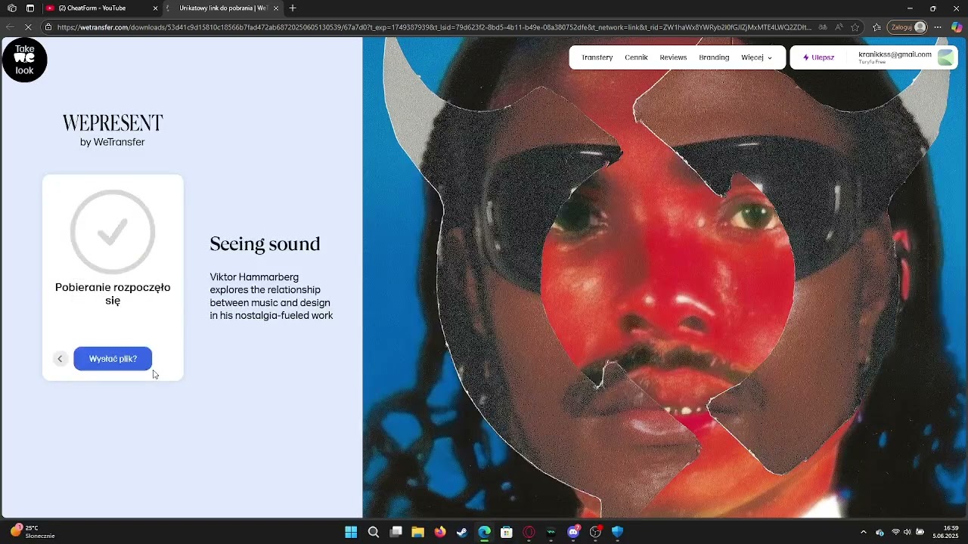
Task: Open Task View on taskbar
Action: click(x=396, y=532)
